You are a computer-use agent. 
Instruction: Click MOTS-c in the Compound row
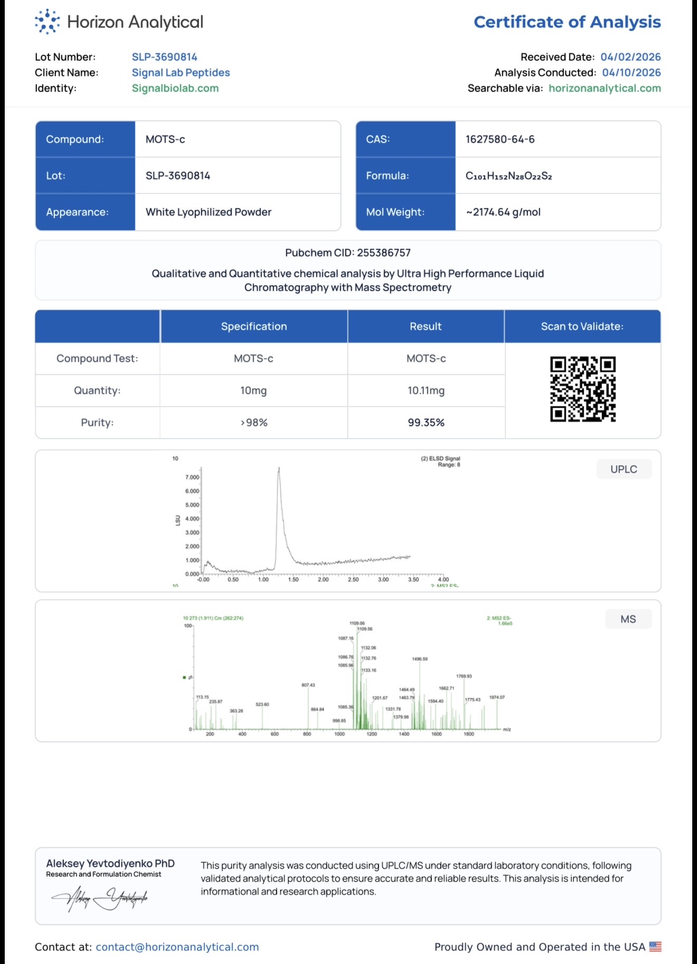coord(165,139)
